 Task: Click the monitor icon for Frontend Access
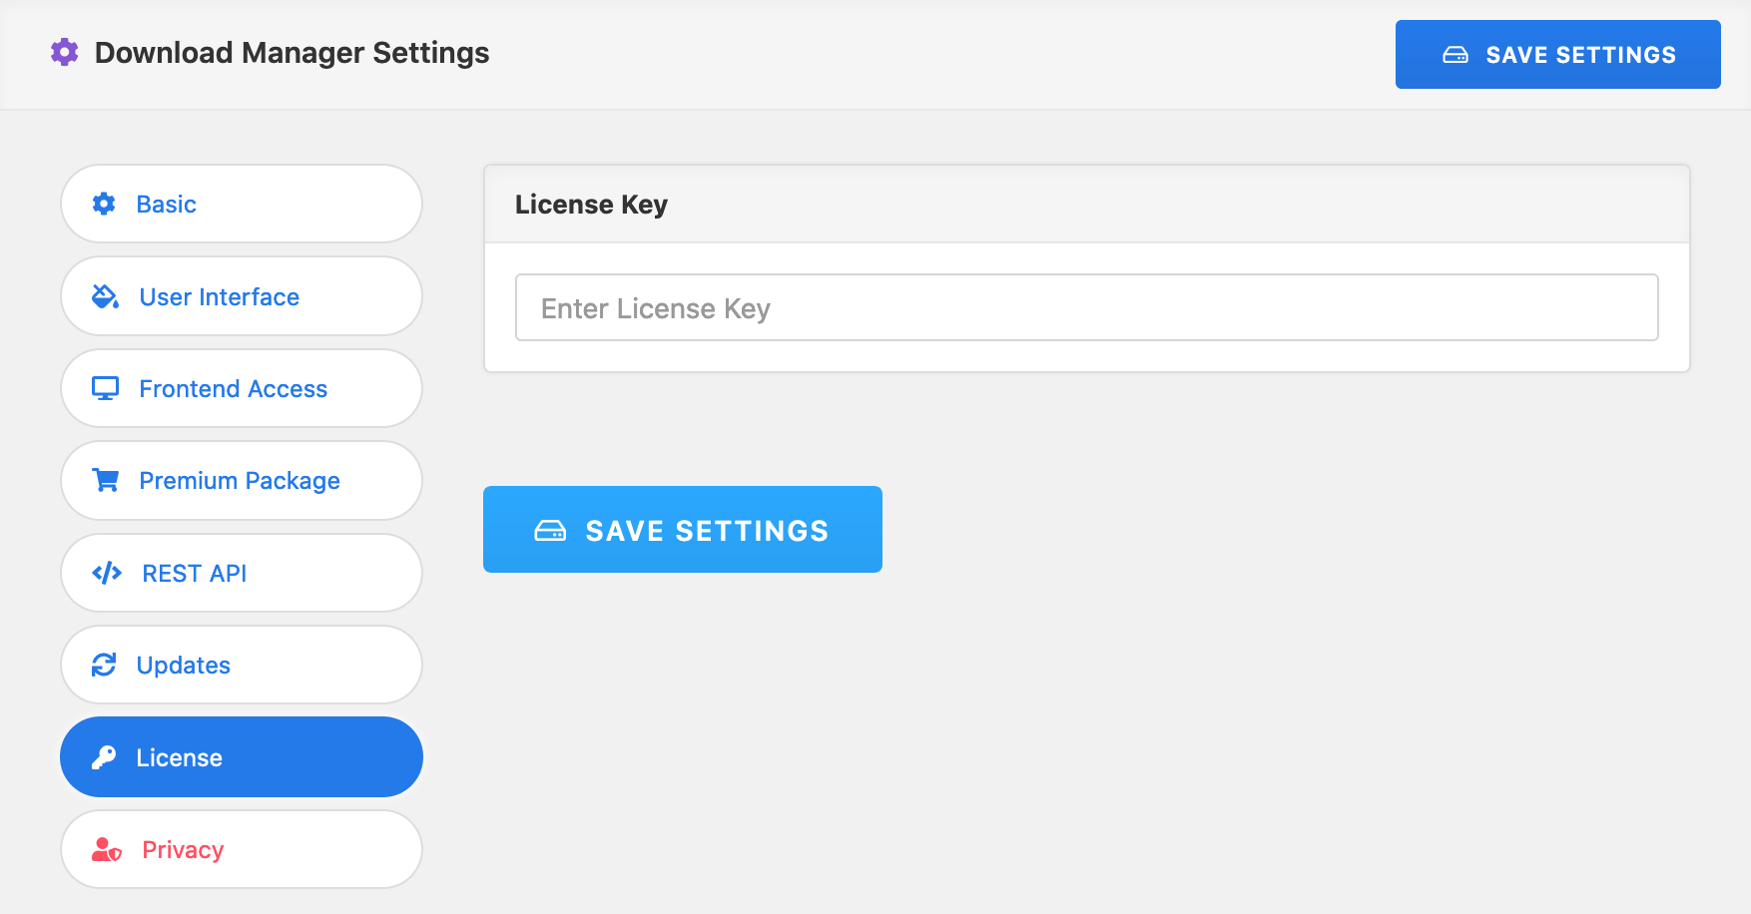[x=105, y=388]
